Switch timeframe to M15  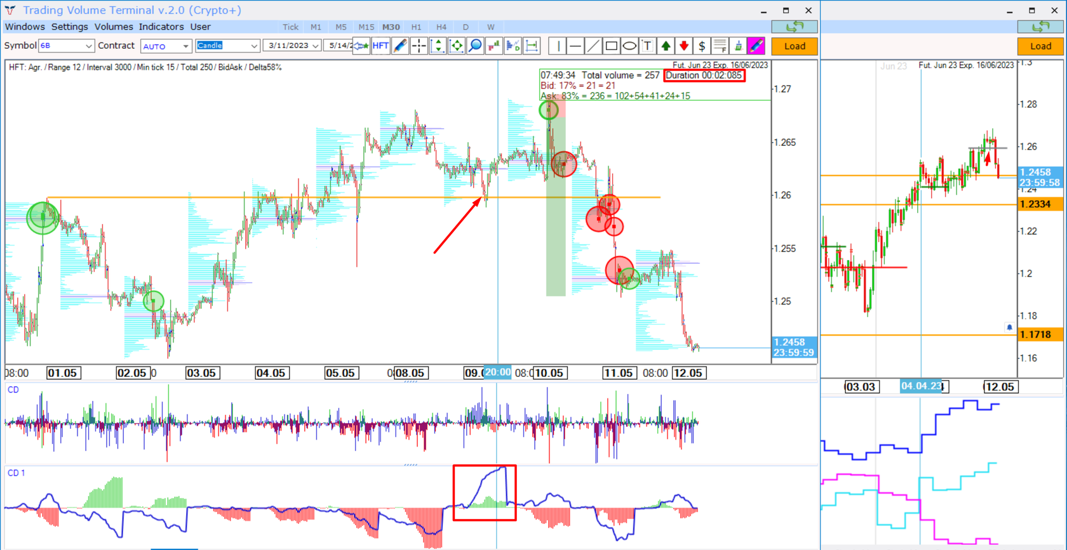coord(366,27)
